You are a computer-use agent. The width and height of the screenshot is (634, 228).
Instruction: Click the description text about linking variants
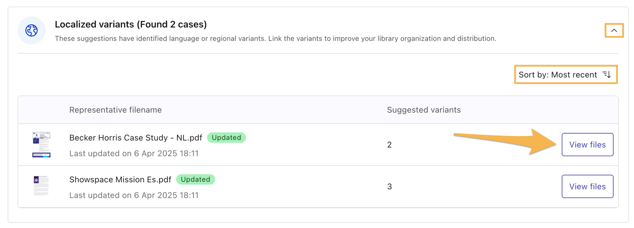click(x=275, y=39)
